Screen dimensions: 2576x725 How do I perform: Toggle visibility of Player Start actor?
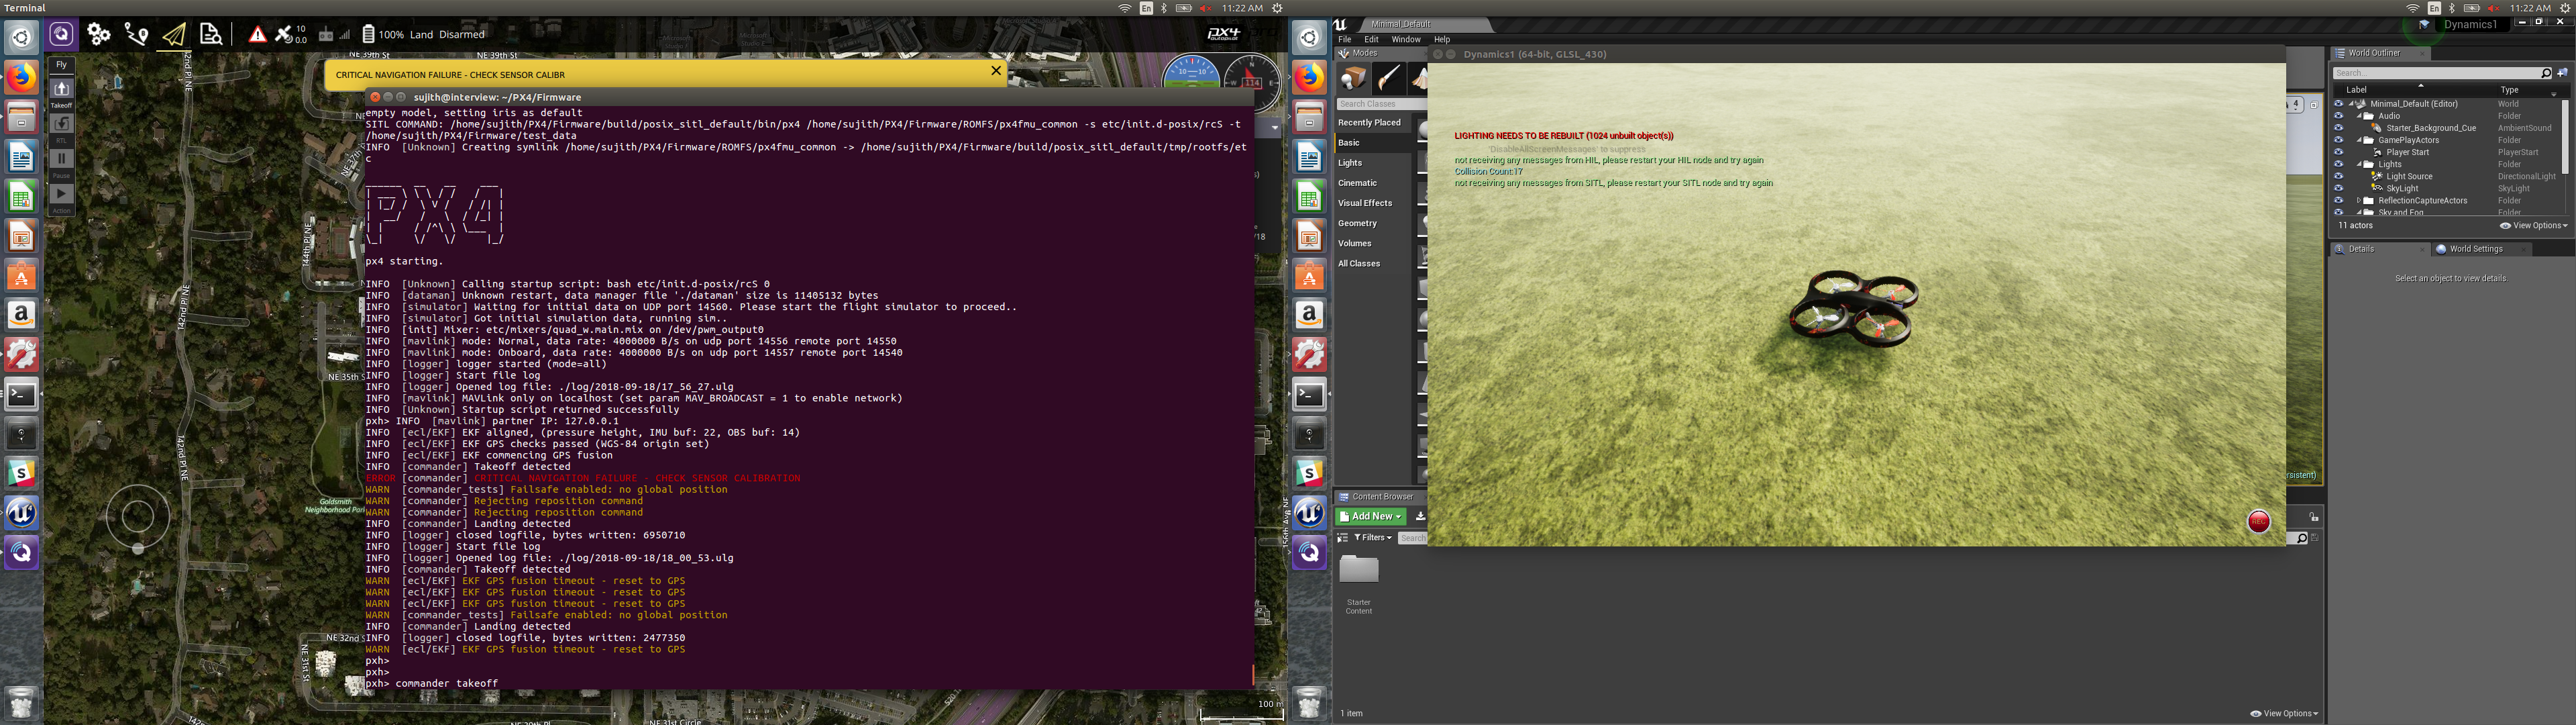[x=2338, y=152]
